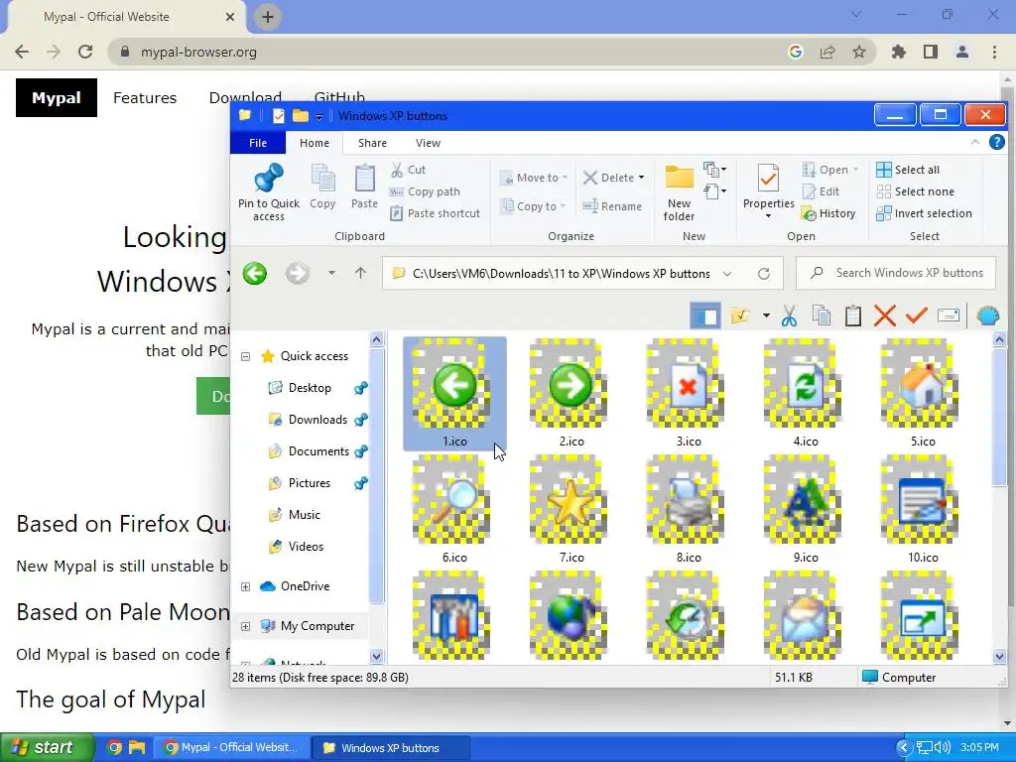Open a new Chrome tab
This screenshot has width=1016, height=762.
pyautogui.click(x=268, y=17)
